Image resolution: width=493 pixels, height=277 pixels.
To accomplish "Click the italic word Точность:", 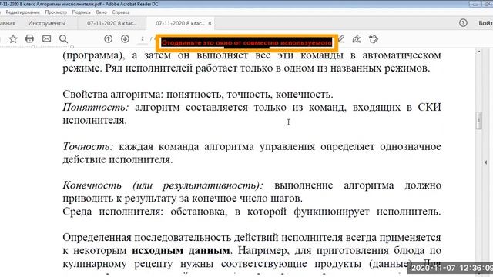I will tap(88, 146).
